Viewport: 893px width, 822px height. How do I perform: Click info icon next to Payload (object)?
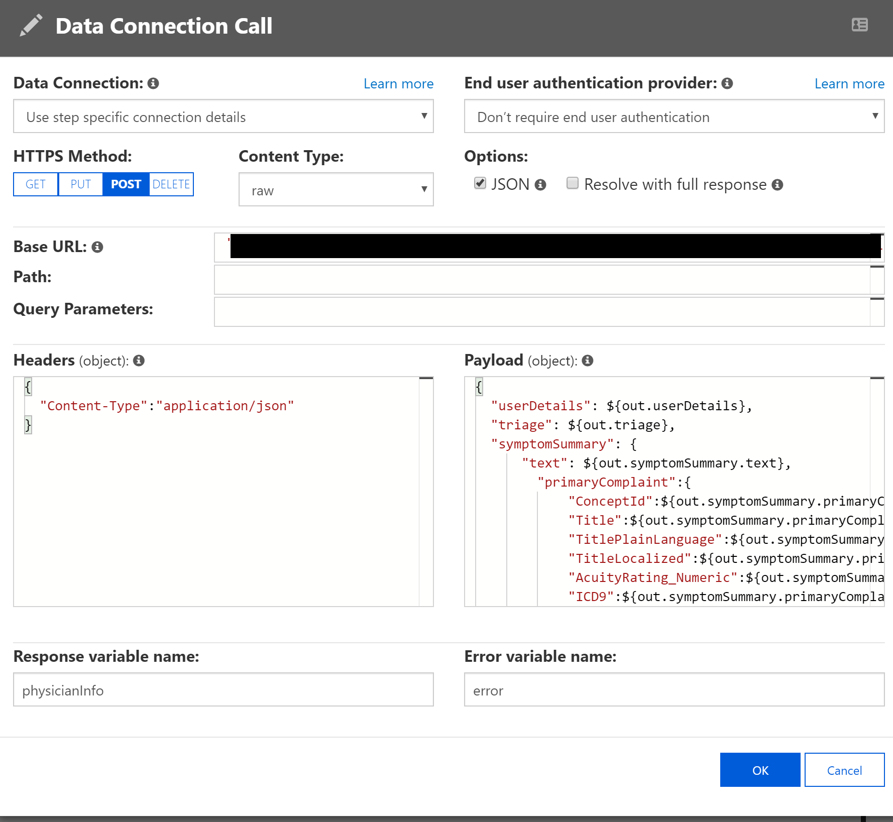pyautogui.click(x=588, y=361)
